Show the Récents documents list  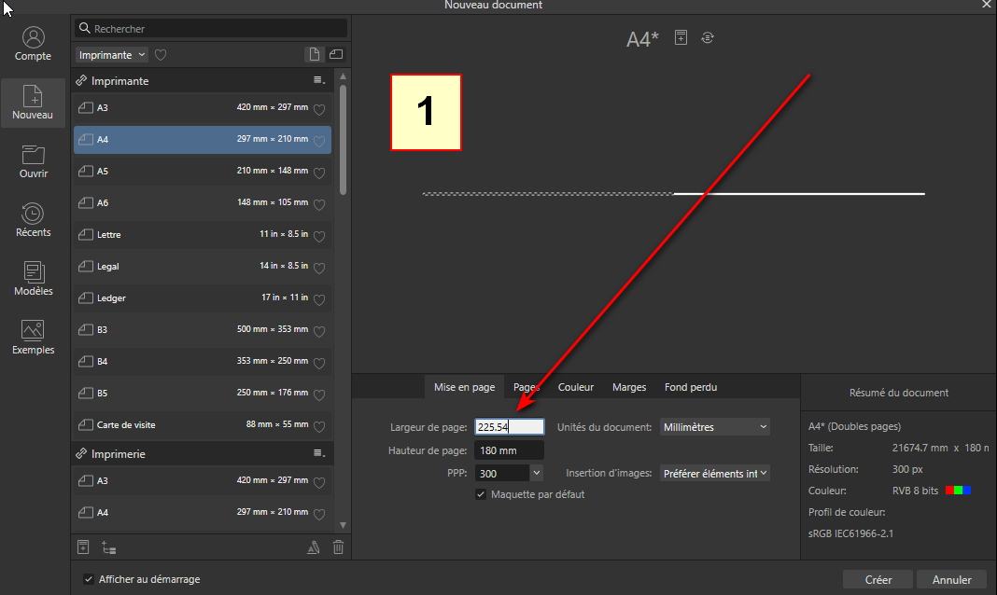coord(33,220)
